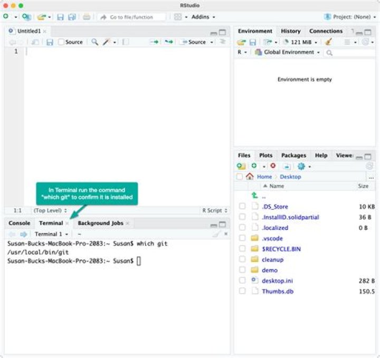The image size is (380, 358).
Task: Click the New Blank File plus icon in Files
Action: pos(254,166)
